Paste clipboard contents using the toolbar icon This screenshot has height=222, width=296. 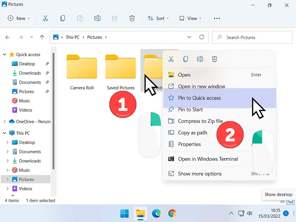80,18
